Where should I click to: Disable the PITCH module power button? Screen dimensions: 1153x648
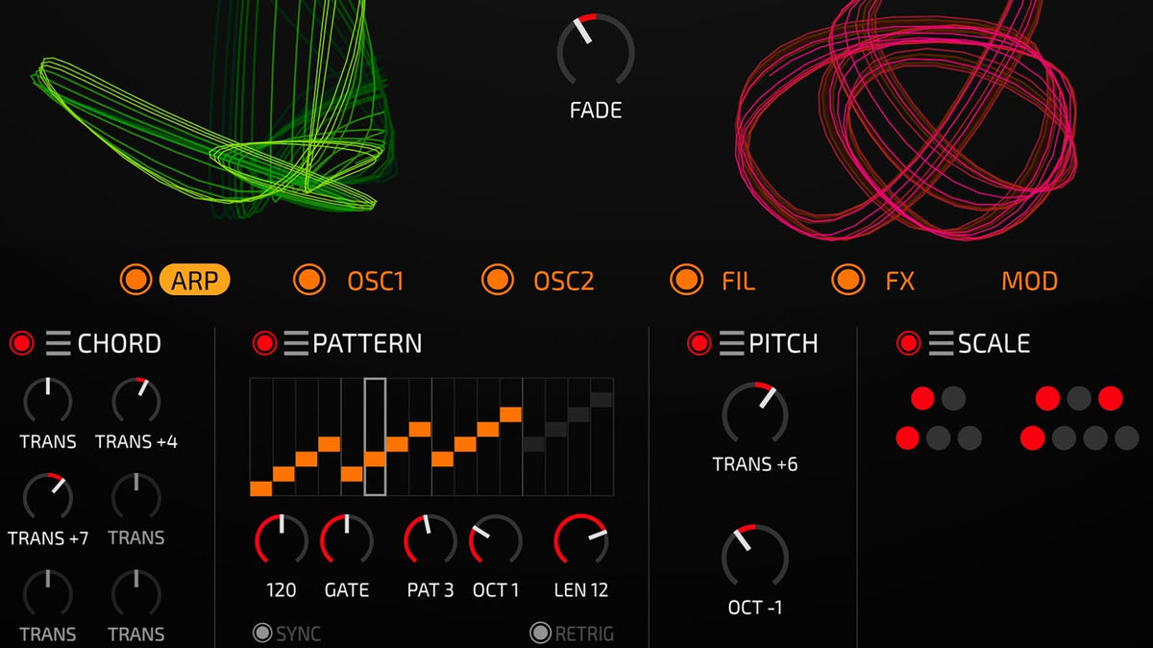(x=699, y=343)
